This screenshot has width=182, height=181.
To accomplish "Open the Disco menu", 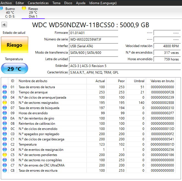I will (x=68, y=3).
